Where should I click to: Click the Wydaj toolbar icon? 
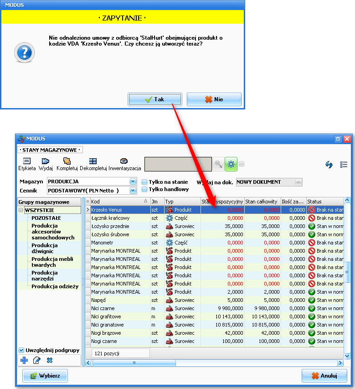(x=46, y=161)
